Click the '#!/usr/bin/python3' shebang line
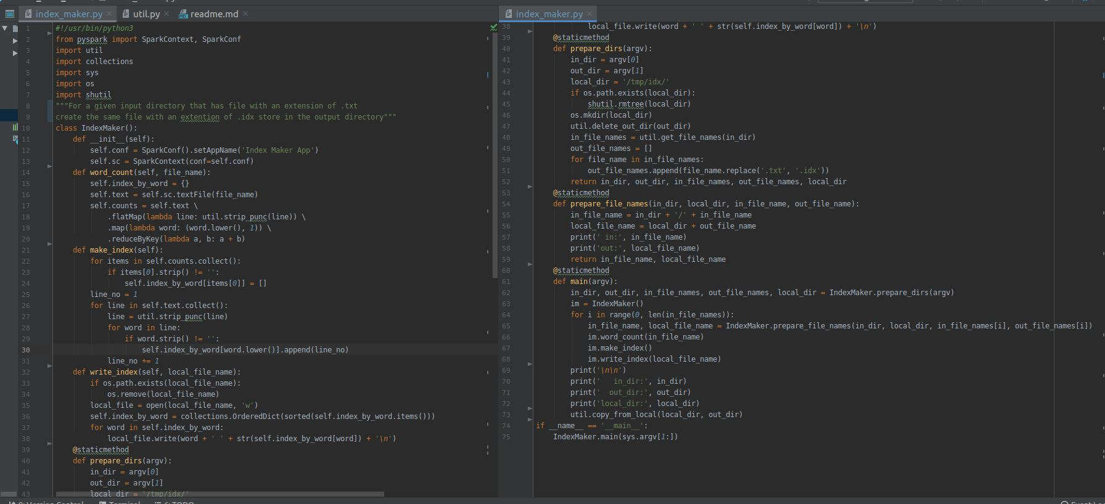 point(94,28)
